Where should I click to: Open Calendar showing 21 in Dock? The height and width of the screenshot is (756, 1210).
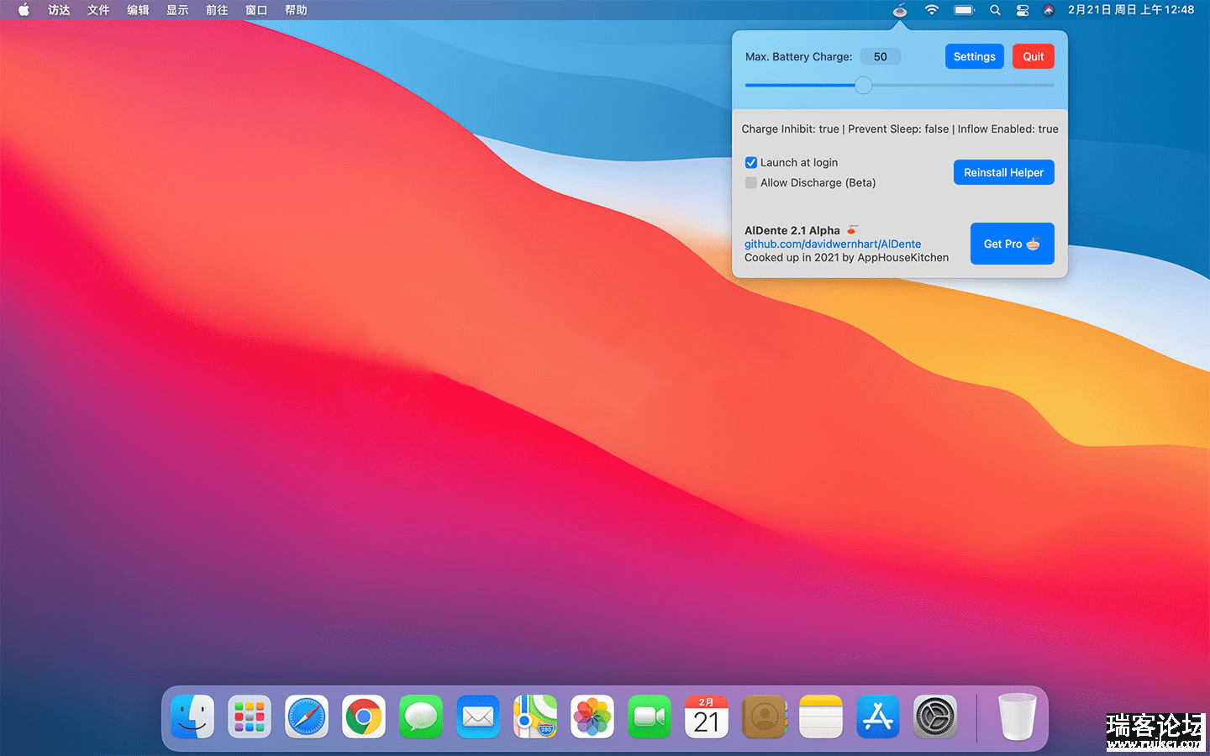tap(707, 717)
